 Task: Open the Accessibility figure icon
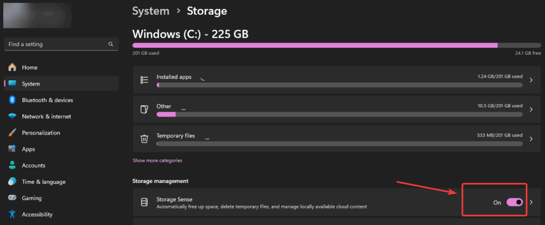coord(13,214)
